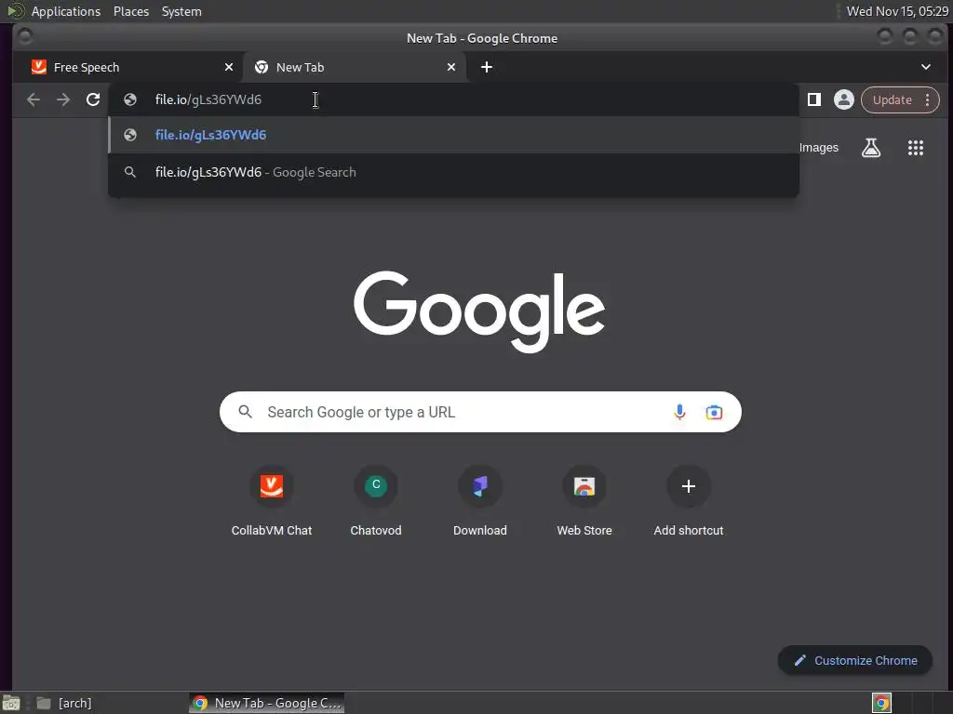Start voice search with microphone icon
Viewport: 953px width, 714px height.
pyautogui.click(x=679, y=412)
